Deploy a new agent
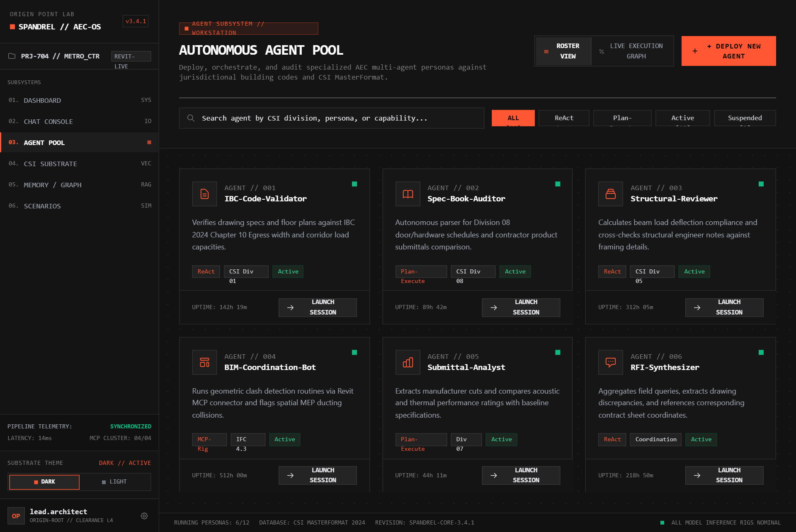Viewport: 796px width, 532px height. click(728, 51)
